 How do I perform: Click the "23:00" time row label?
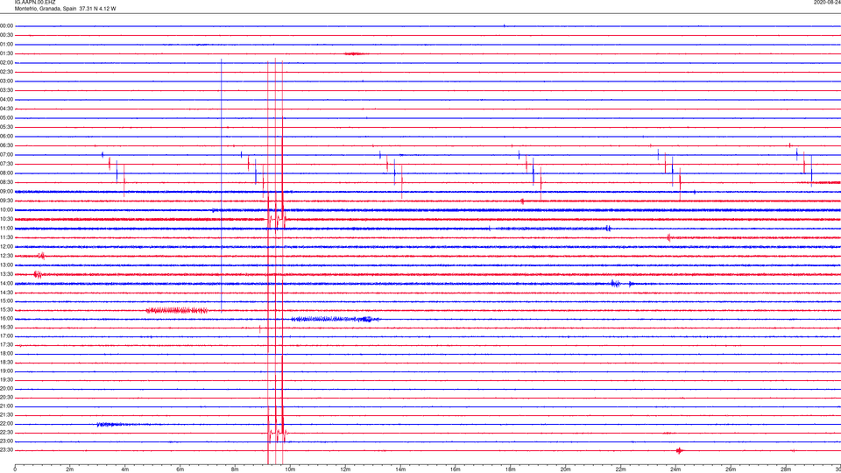7,441
